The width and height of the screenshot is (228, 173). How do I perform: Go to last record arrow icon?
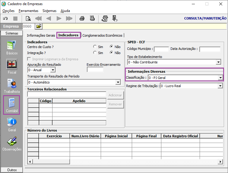[x=69, y=19]
